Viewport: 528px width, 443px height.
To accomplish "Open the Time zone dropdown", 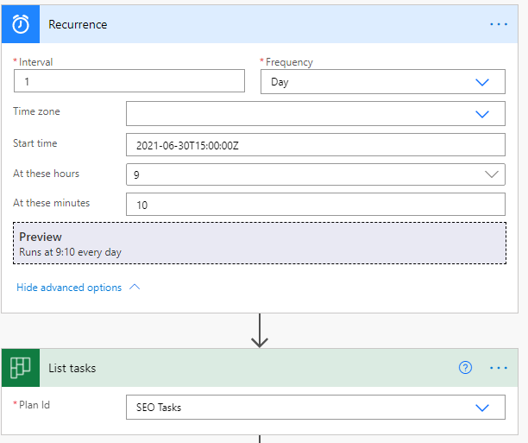I will point(316,114).
